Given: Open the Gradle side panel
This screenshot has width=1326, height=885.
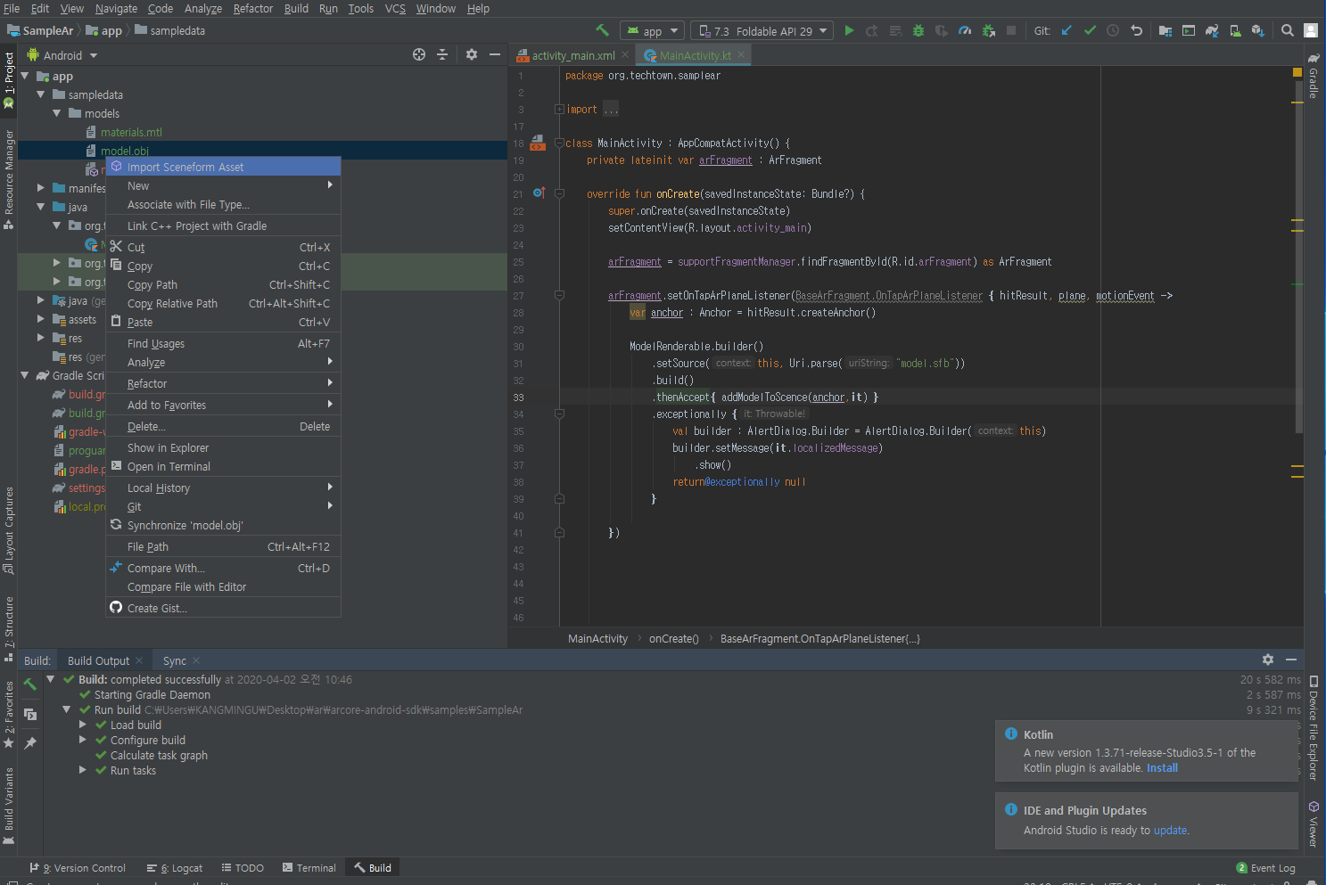Looking at the screenshot, I should 1314,76.
